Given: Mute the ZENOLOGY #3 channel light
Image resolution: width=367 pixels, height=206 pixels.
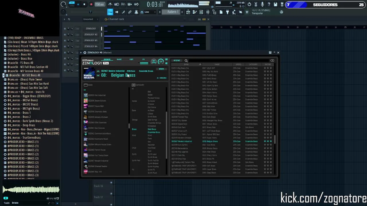Looking at the screenshot, I should [65, 40].
